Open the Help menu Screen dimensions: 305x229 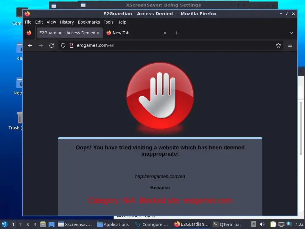tap(122, 22)
